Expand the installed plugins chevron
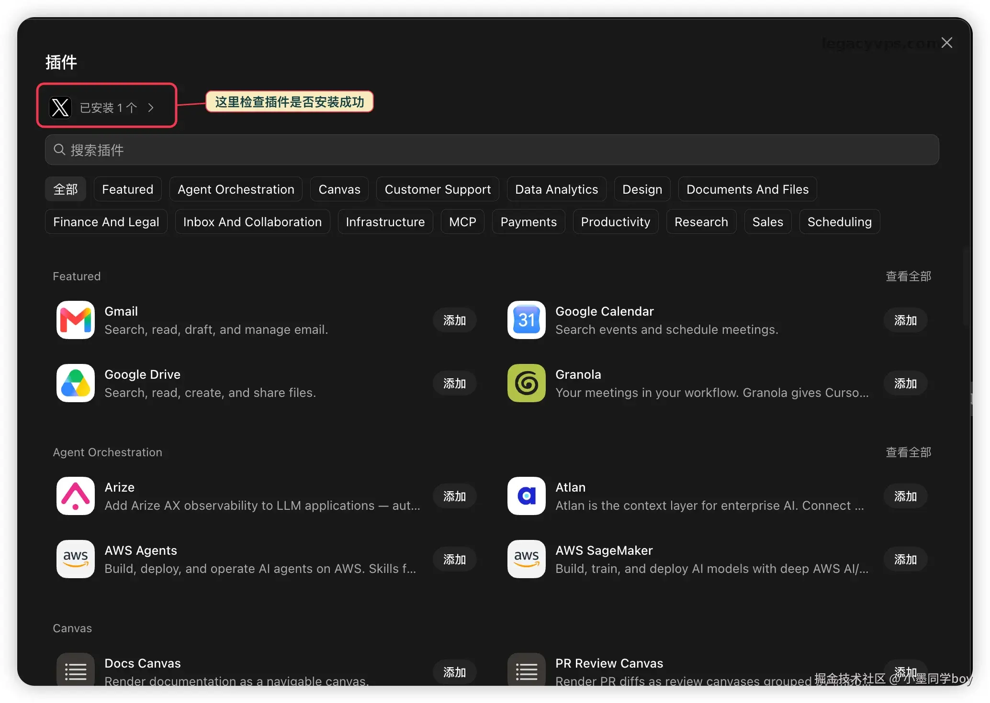Screen dimensions: 990x703 151,108
